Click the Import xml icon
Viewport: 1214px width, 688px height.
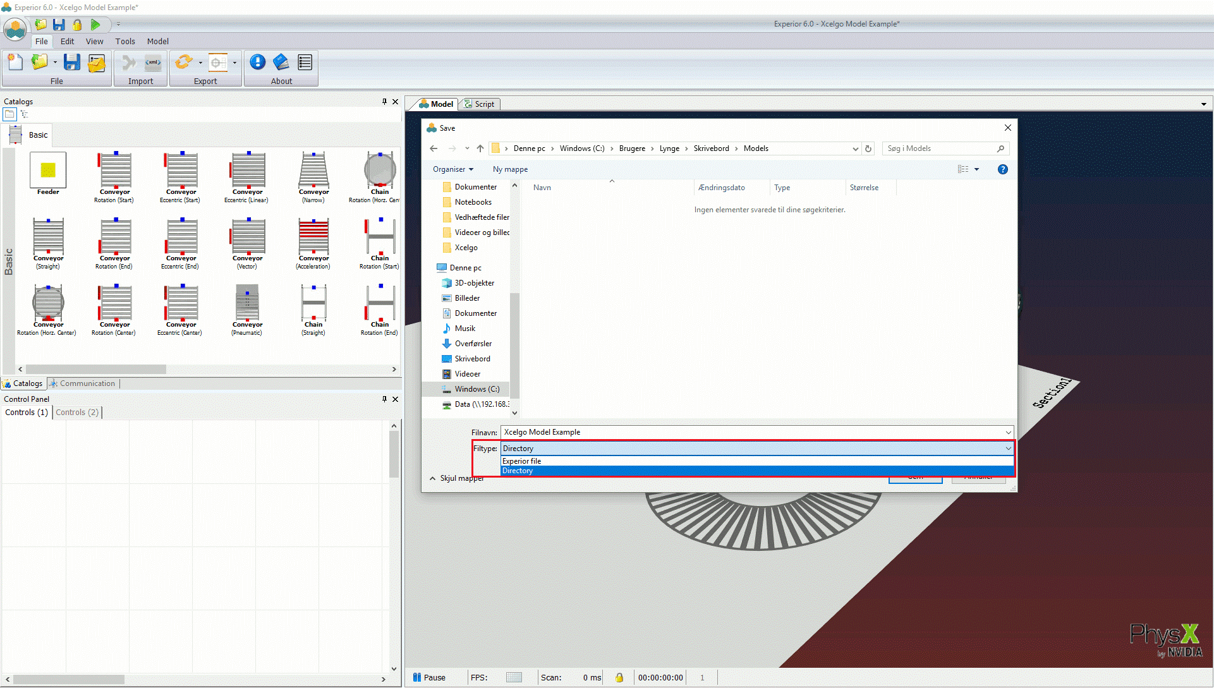154,62
